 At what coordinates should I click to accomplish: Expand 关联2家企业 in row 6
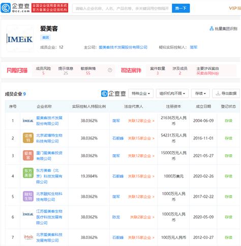tap(142, 217)
